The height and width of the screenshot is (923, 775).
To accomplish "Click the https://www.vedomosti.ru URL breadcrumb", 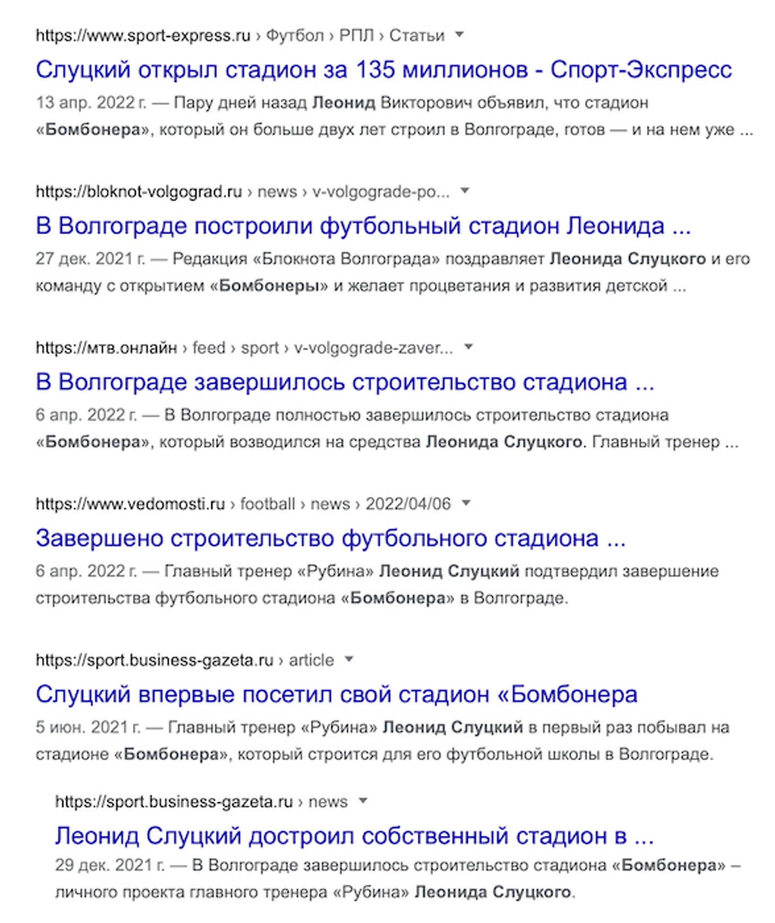I will pos(130,504).
